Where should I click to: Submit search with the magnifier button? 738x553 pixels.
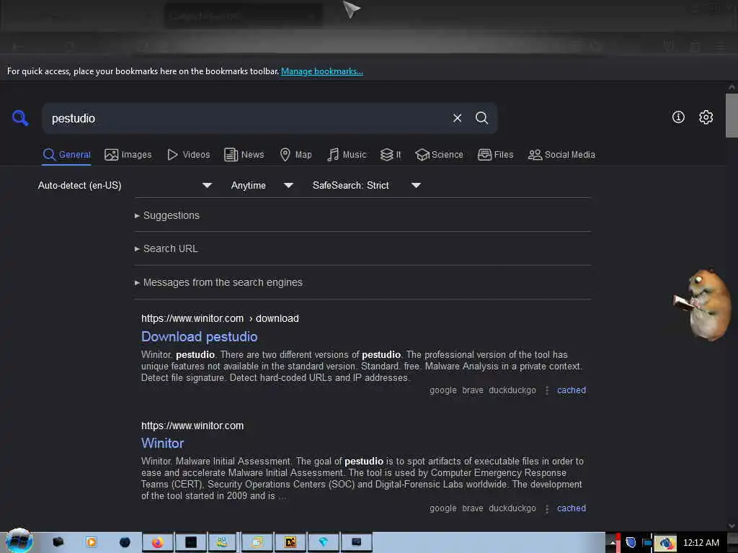click(x=481, y=118)
